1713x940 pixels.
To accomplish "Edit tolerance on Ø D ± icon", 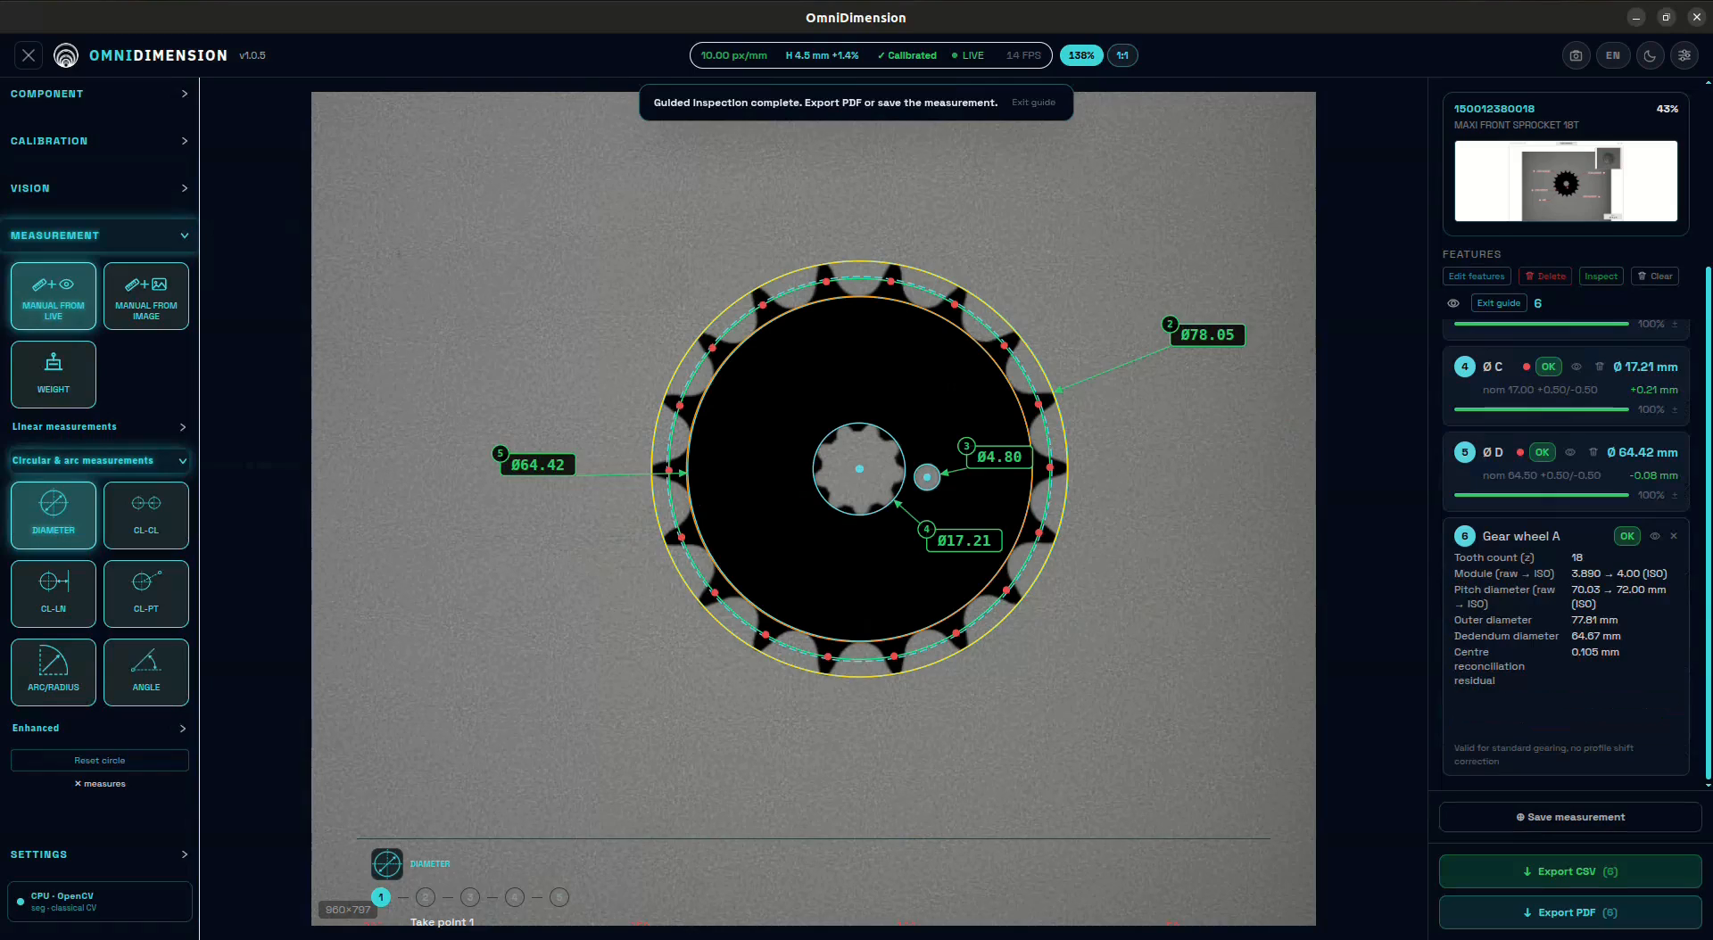I will pyautogui.click(x=1675, y=495).
